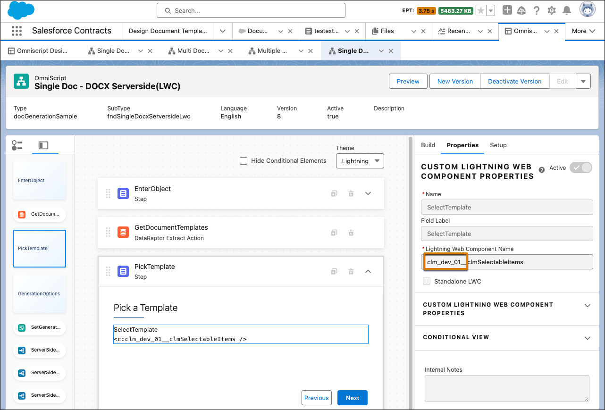605x410 pixels.
Task: Open the App Launcher dots grid
Action: pyautogui.click(x=17, y=31)
